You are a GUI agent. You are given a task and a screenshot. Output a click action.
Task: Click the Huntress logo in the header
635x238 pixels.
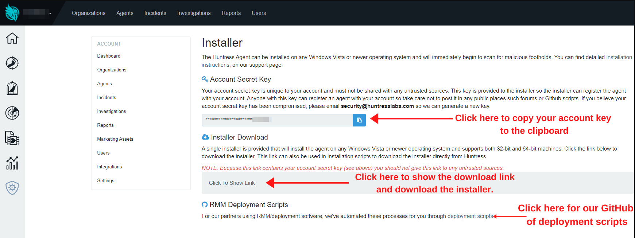[12, 13]
